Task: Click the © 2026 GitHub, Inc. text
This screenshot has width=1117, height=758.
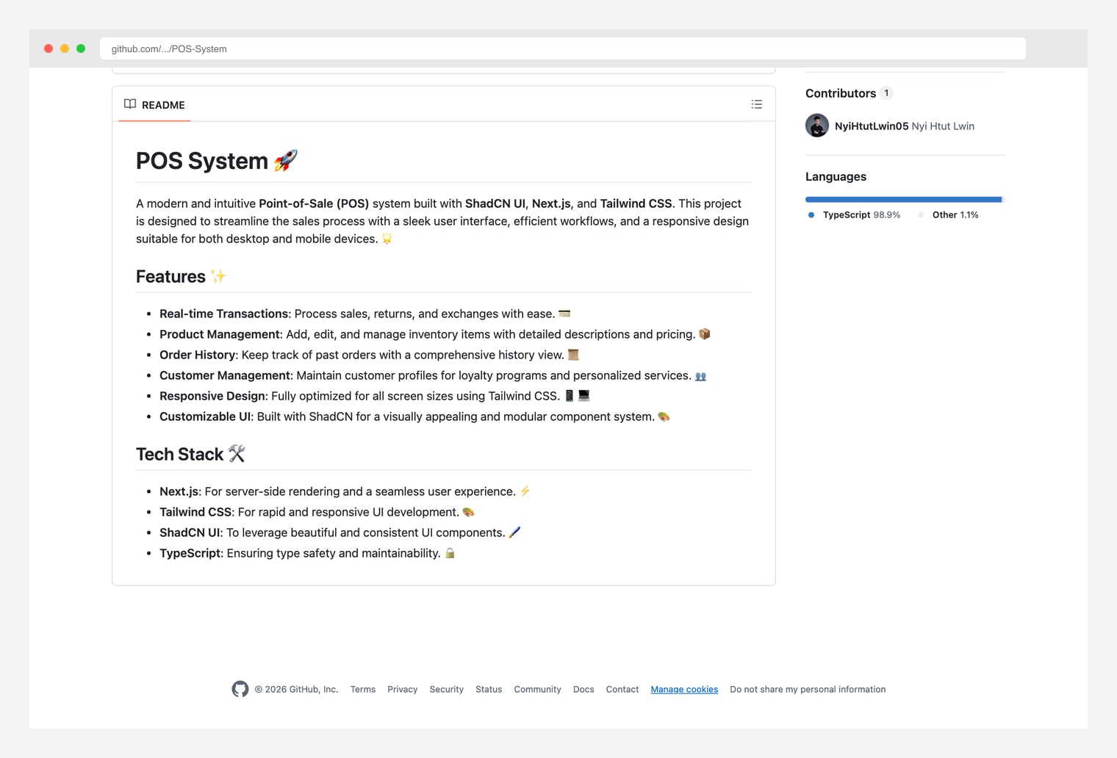Action: 296,690
